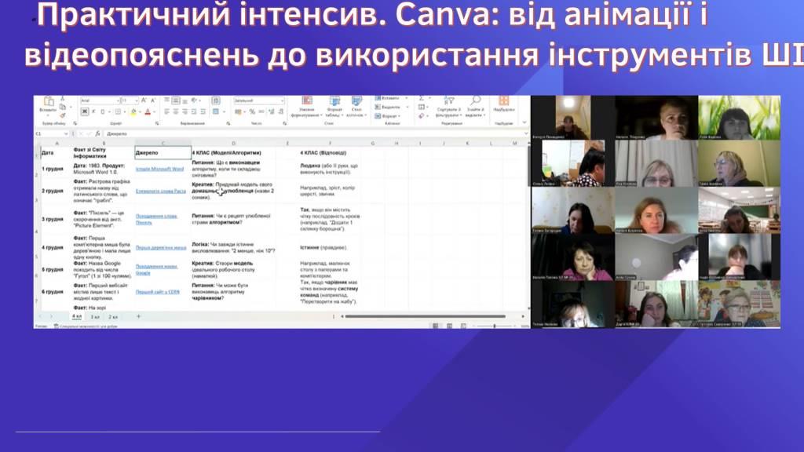The image size is (804, 452).
Task: Switch to the "3 кл" sheet tab
Action: click(x=95, y=316)
